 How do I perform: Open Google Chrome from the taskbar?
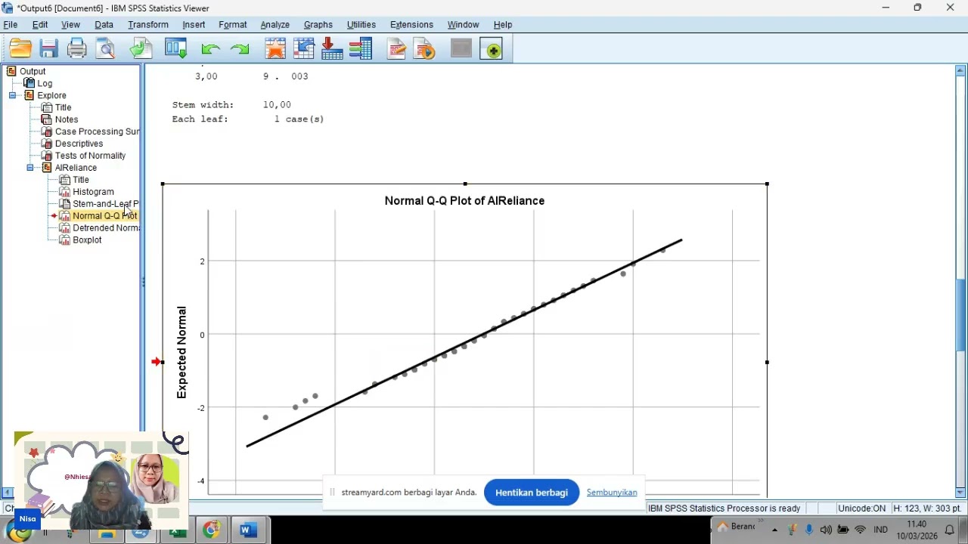211,530
